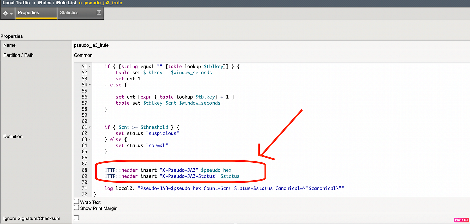The width and height of the screenshot is (470, 224).
Task: Click line 68 HTTP::header insert X-Pseudo-JA3
Action: 168,170
